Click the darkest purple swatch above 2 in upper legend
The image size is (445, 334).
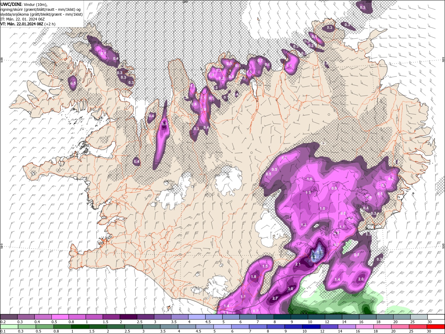pyautogui.click(x=128, y=317)
